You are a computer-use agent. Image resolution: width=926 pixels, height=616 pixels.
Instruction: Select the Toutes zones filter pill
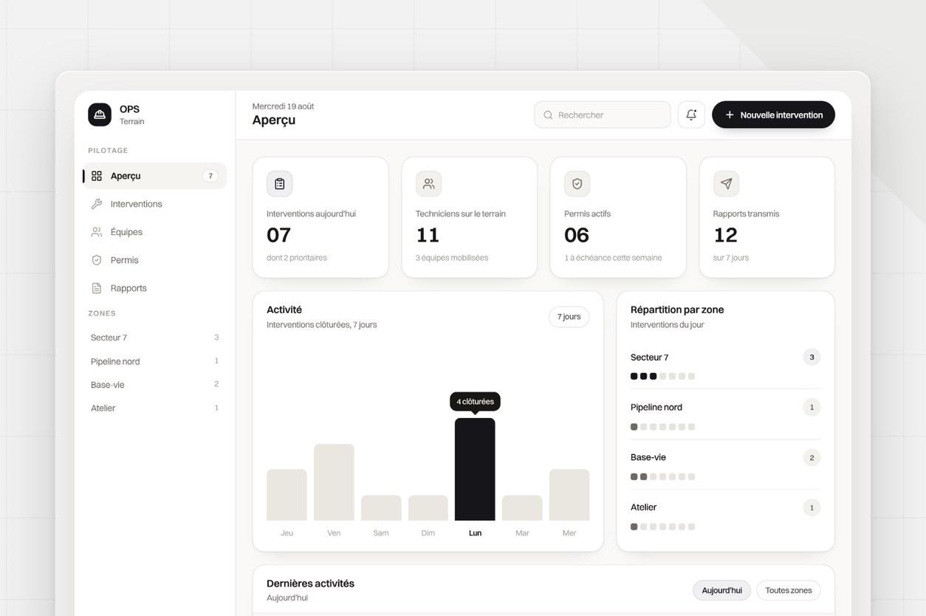tap(788, 590)
